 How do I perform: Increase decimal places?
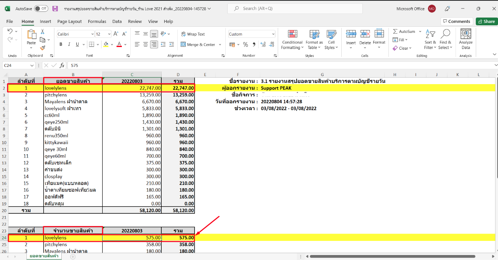click(x=264, y=45)
